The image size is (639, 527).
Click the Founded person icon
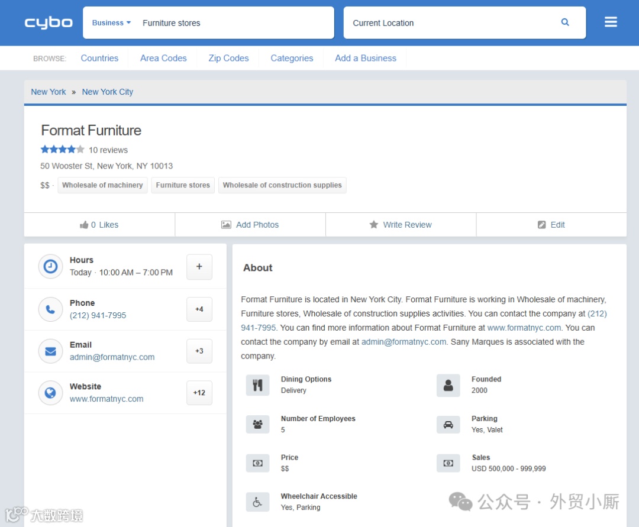(448, 385)
